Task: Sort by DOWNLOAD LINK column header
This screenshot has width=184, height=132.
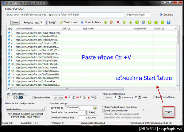Action: coord(24,29)
